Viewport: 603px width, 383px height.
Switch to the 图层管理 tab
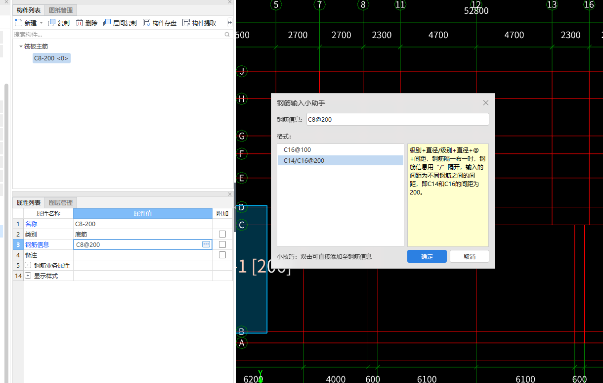(x=61, y=202)
